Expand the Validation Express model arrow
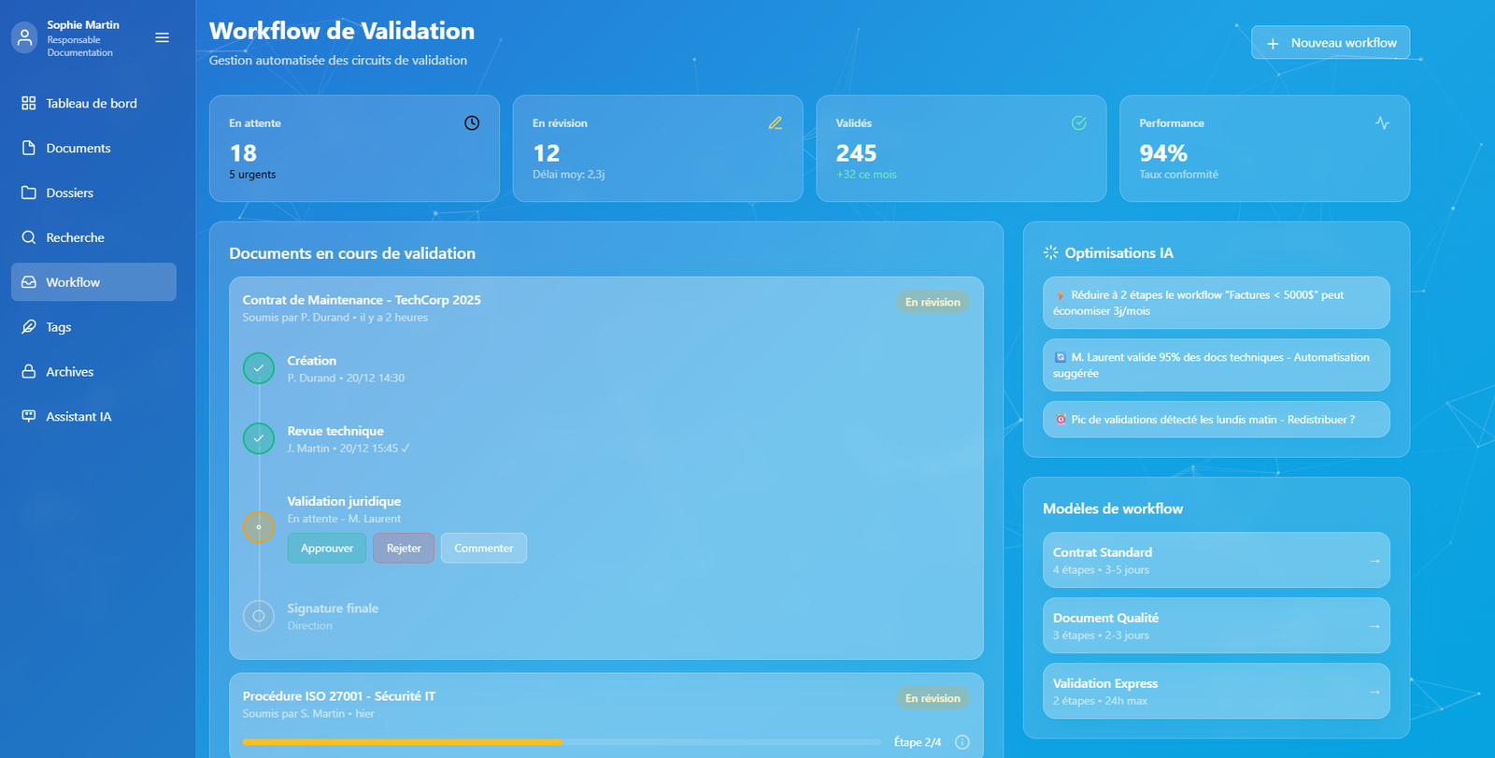Image resolution: width=1495 pixels, height=758 pixels. [x=1374, y=692]
